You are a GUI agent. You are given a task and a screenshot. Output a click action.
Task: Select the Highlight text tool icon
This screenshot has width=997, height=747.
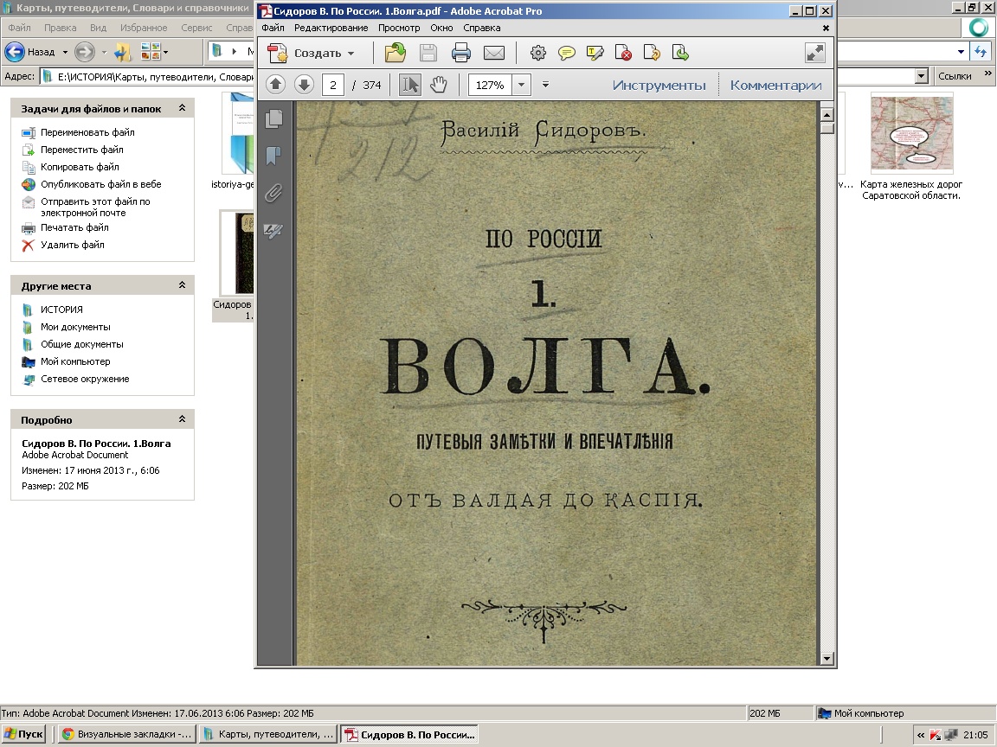[x=595, y=54]
